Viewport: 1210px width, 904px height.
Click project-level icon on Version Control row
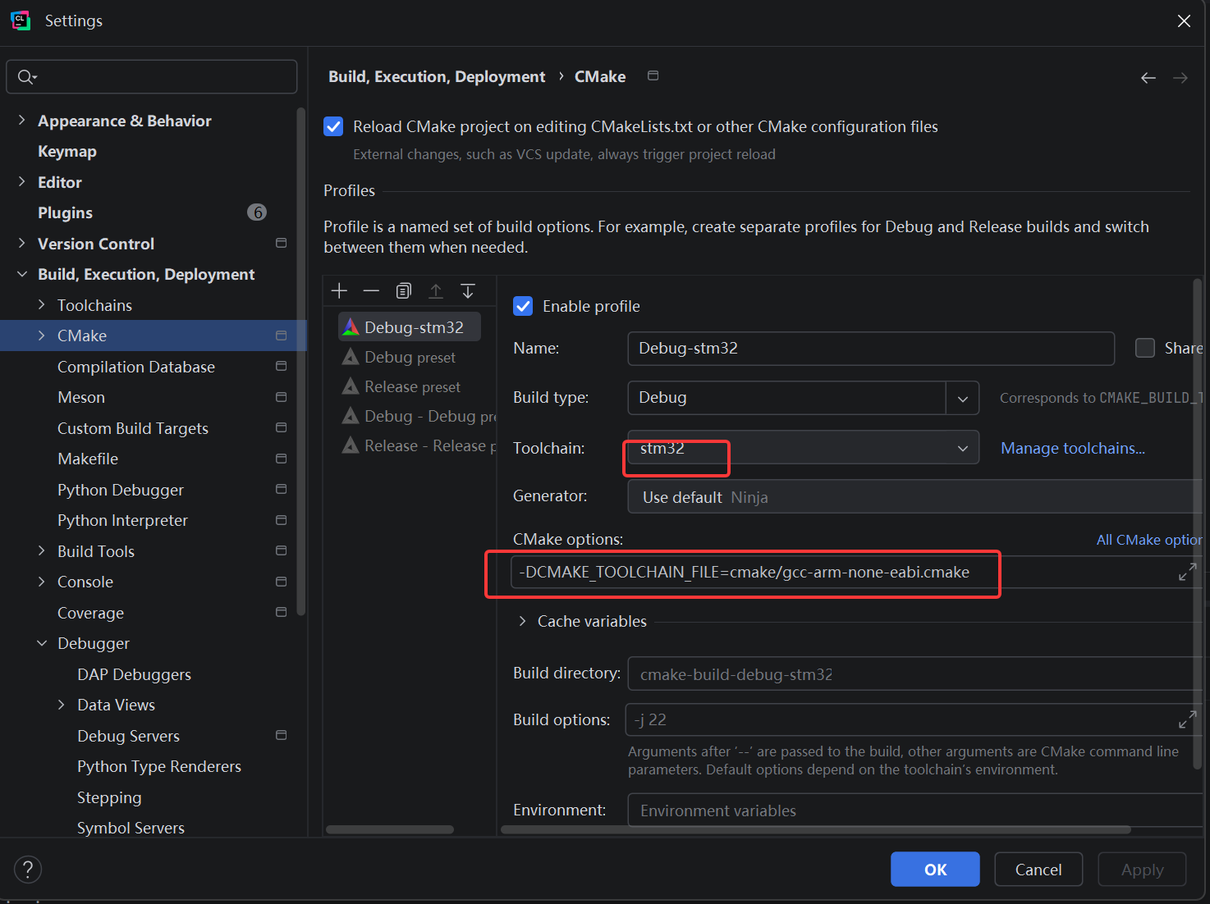point(281,243)
